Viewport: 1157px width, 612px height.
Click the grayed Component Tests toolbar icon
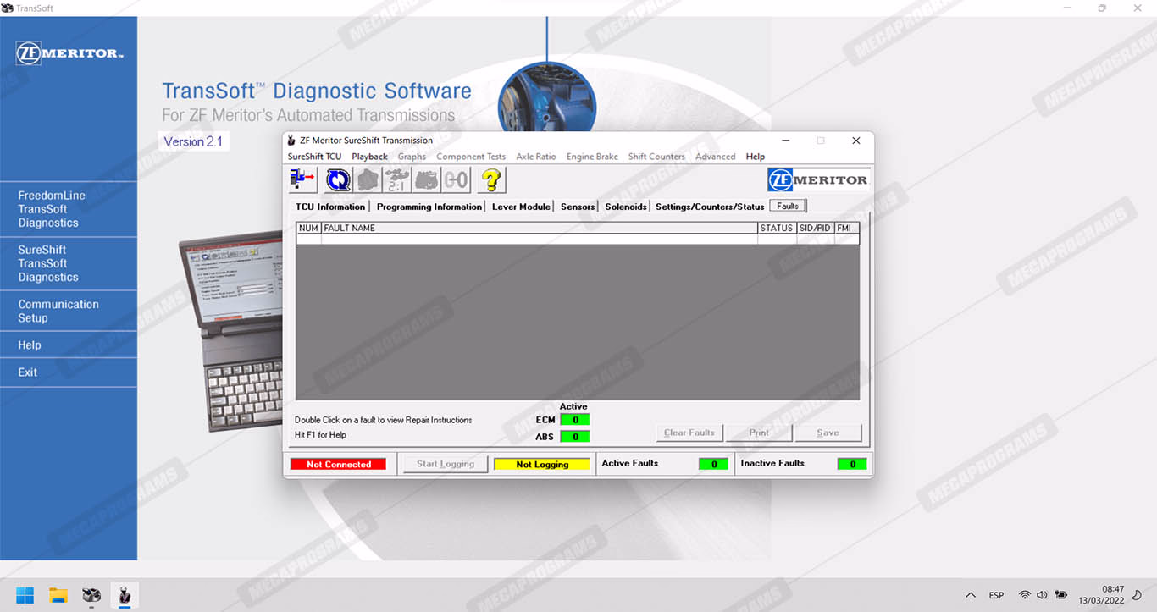(368, 179)
